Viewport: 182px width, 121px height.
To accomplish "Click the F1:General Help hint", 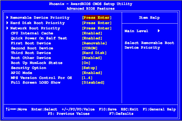I will tap(159, 109).
